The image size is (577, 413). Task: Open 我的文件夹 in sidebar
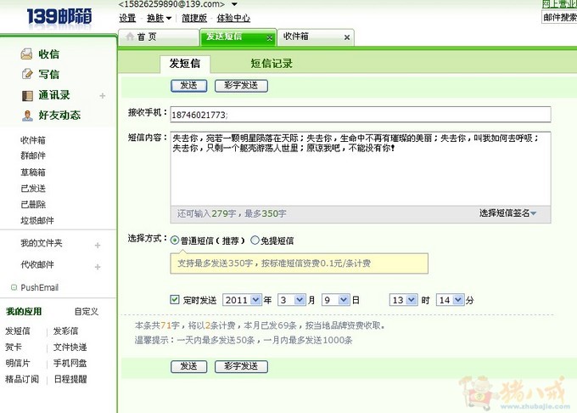click(x=42, y=243)
